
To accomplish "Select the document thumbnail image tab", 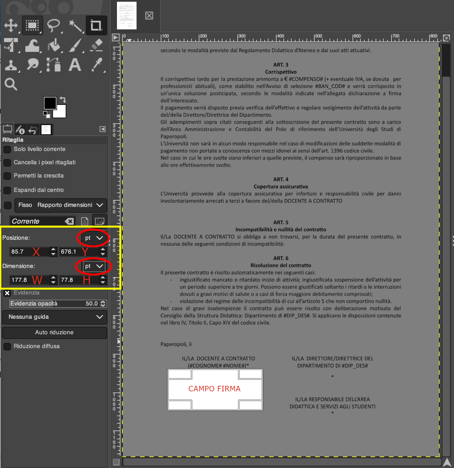I will pyautogui.click(x=127, y=16).
